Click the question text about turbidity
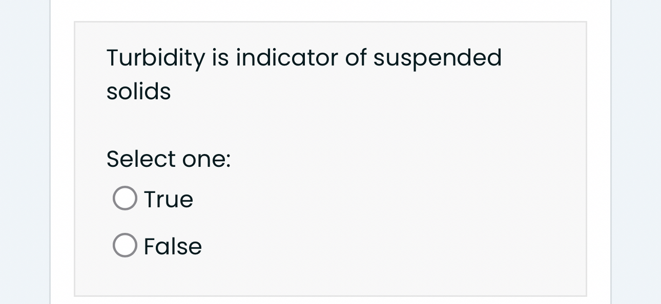This screenshot has height=304, width=661. (x=303, y=58)
